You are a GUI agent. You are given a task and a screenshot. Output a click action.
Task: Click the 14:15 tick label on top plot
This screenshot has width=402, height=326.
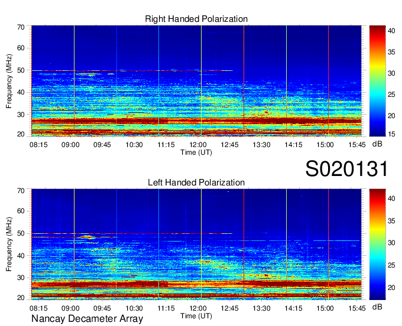293,145
